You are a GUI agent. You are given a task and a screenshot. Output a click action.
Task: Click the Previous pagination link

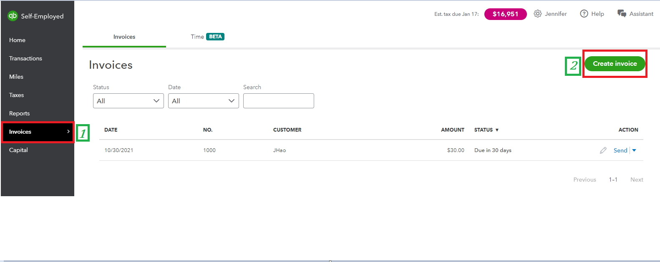(584, 180)
